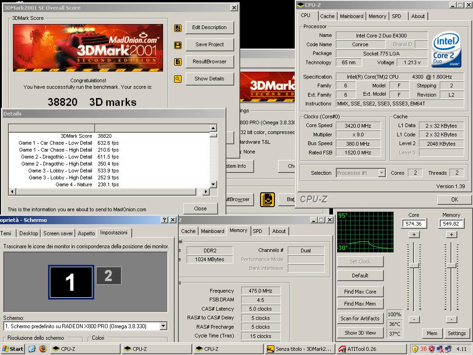This screenshot has width=473, height=355.
Task: Select the Impostazioni tab in display properties
Action: tap(114, 233)
